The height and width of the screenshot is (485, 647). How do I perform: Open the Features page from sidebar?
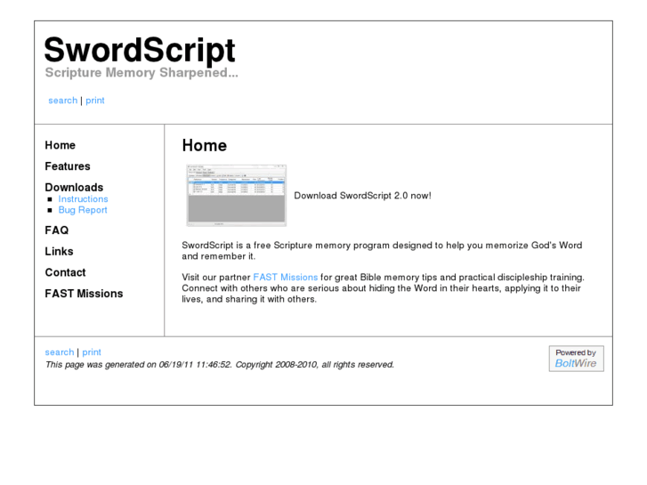68,166
